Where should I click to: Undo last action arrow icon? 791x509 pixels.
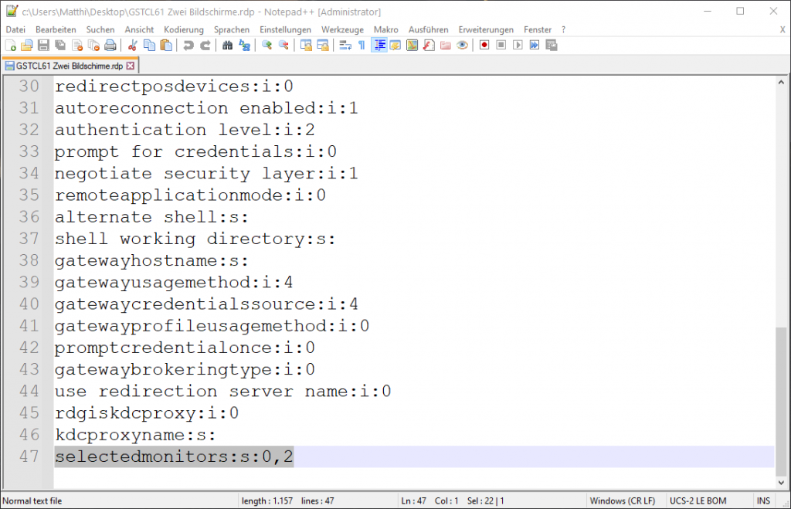coord(188,46)
